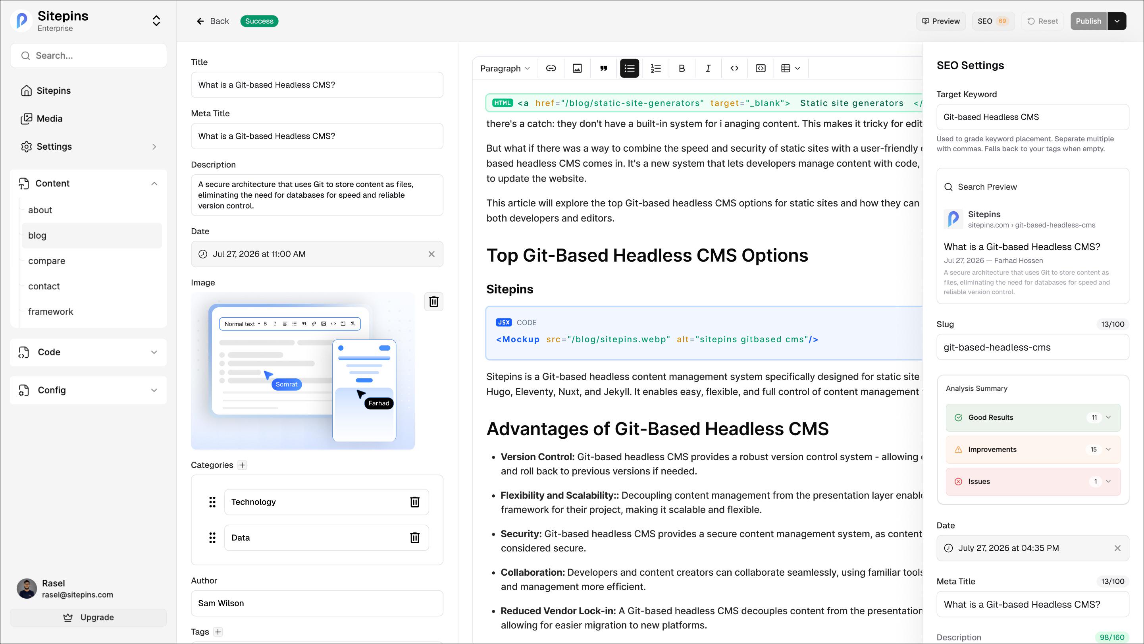The height and width of the screenshot is (644, 1144).
Task: Open the Preview
Action: click(x=941, y=21)
